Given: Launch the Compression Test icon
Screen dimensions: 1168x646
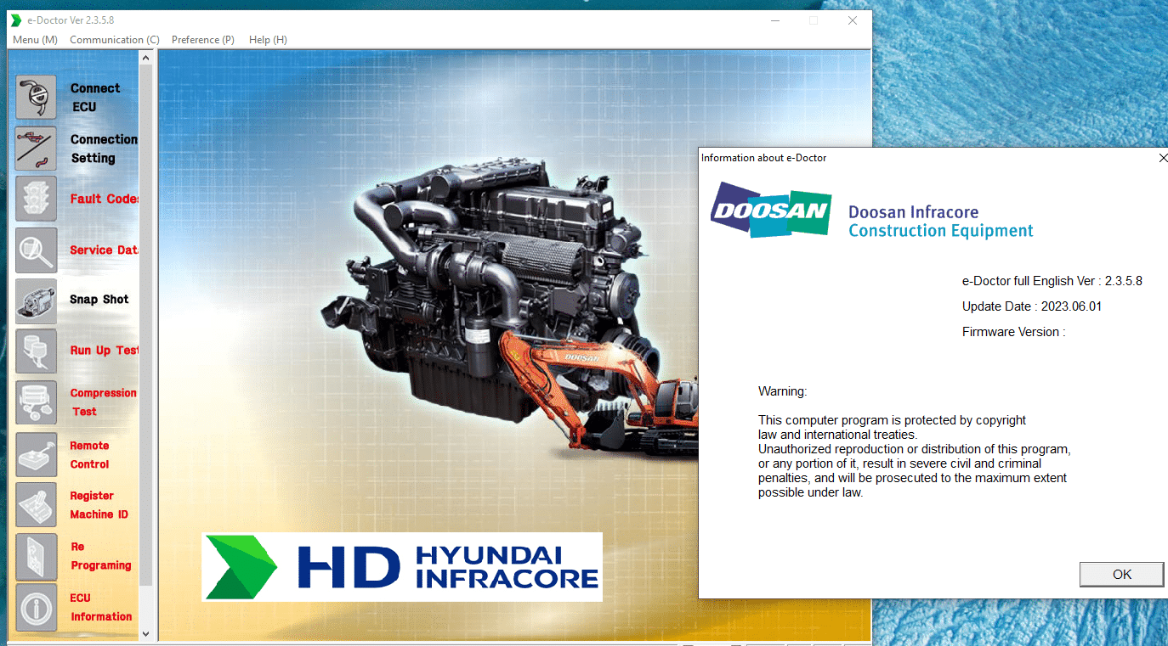Looking at the screenshot, I should pyautogui.click(x=37, y=402).
